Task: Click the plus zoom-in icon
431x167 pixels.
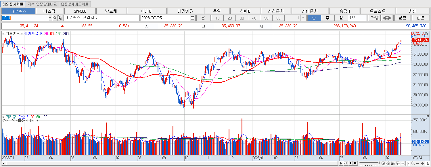Action: (x=423, y=164)
